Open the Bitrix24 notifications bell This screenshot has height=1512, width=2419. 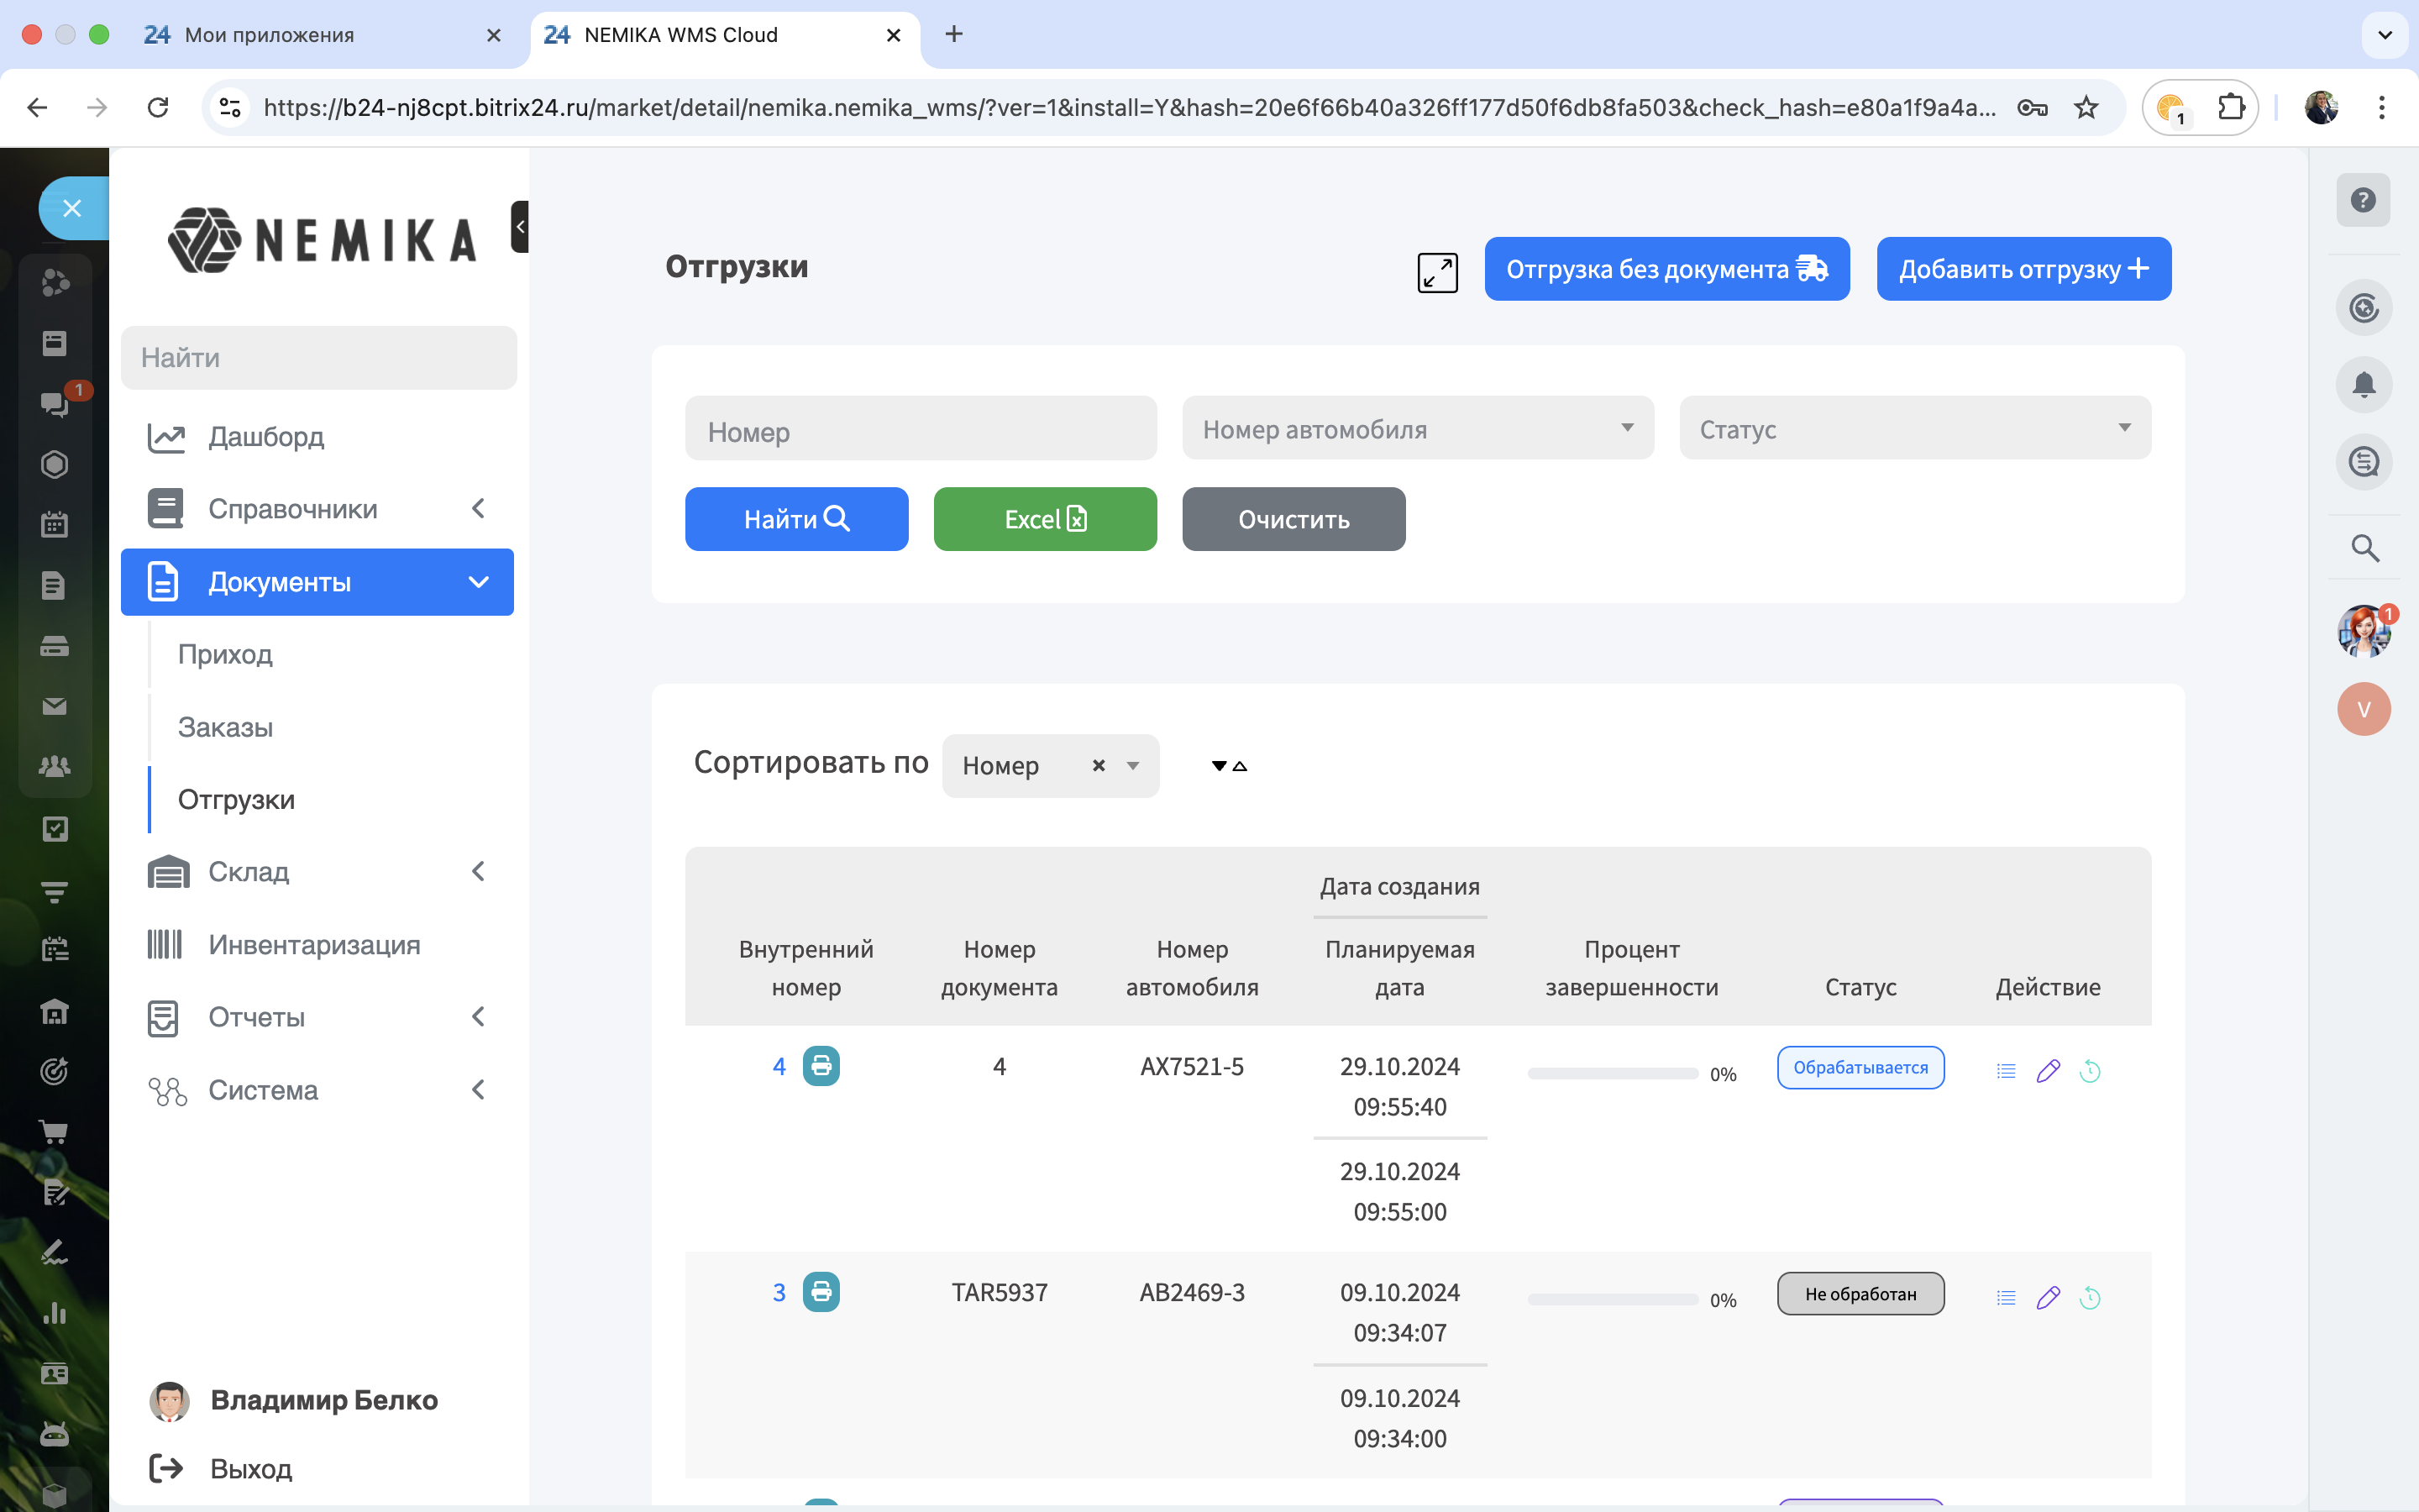point(2363,385)
